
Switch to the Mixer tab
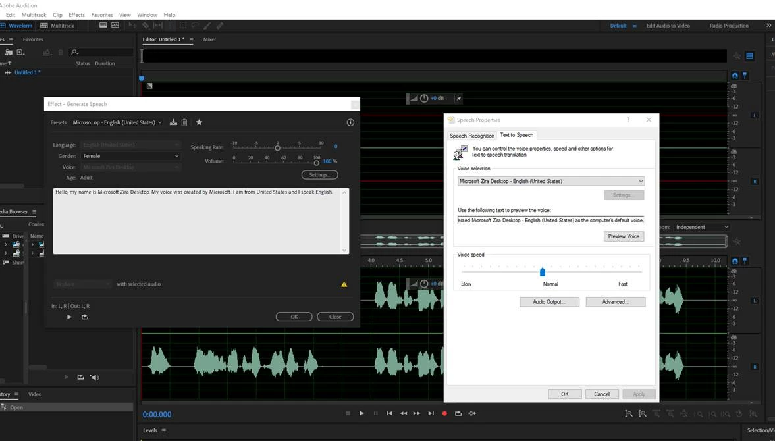coord(209,39)
